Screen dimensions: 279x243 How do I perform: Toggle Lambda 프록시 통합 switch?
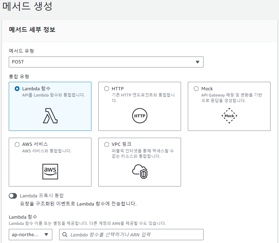click(x=13, y=196)
